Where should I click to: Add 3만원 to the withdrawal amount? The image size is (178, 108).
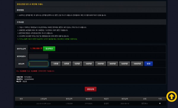coord(66,64)
